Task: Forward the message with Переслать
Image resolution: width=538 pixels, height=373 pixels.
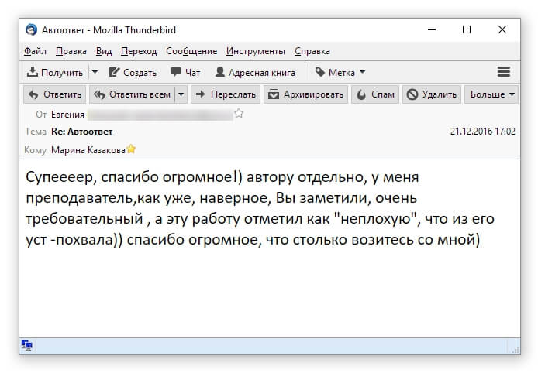Action: click(226, 94)
